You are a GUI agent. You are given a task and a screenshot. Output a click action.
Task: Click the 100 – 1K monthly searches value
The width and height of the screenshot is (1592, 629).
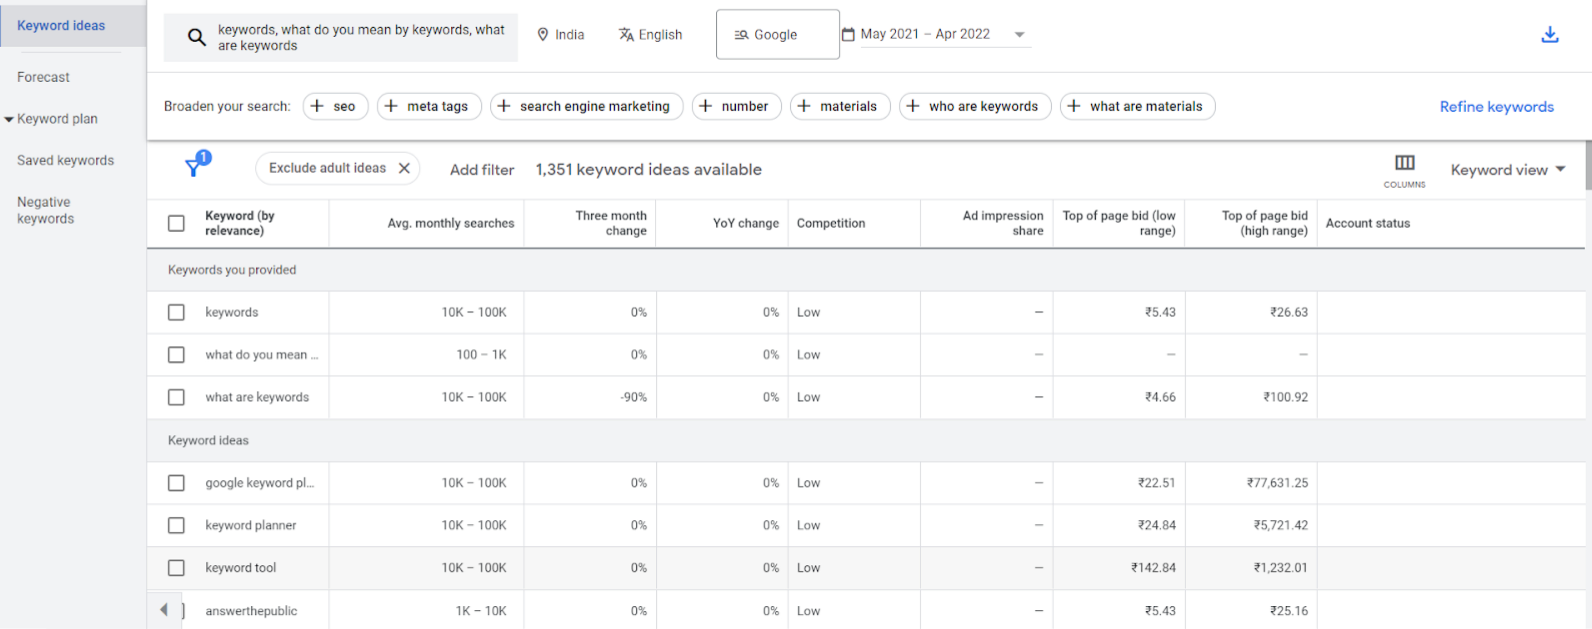[x=481, y=354]
